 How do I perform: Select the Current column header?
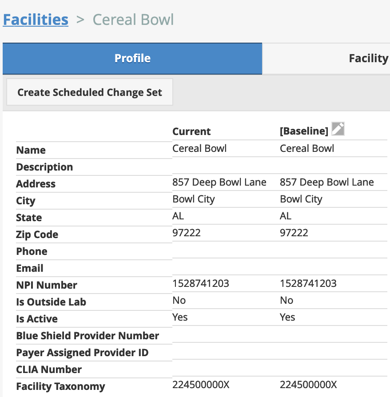pos(191,131)
